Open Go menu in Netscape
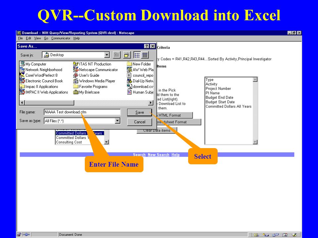Screen dimensions: 318x238 pyautogui.click(x=46, y=38)
